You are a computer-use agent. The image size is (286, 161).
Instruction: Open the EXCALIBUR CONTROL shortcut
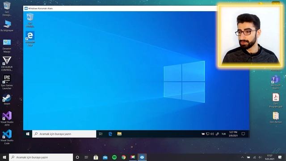pyautogui.click(x=7, y=64)
